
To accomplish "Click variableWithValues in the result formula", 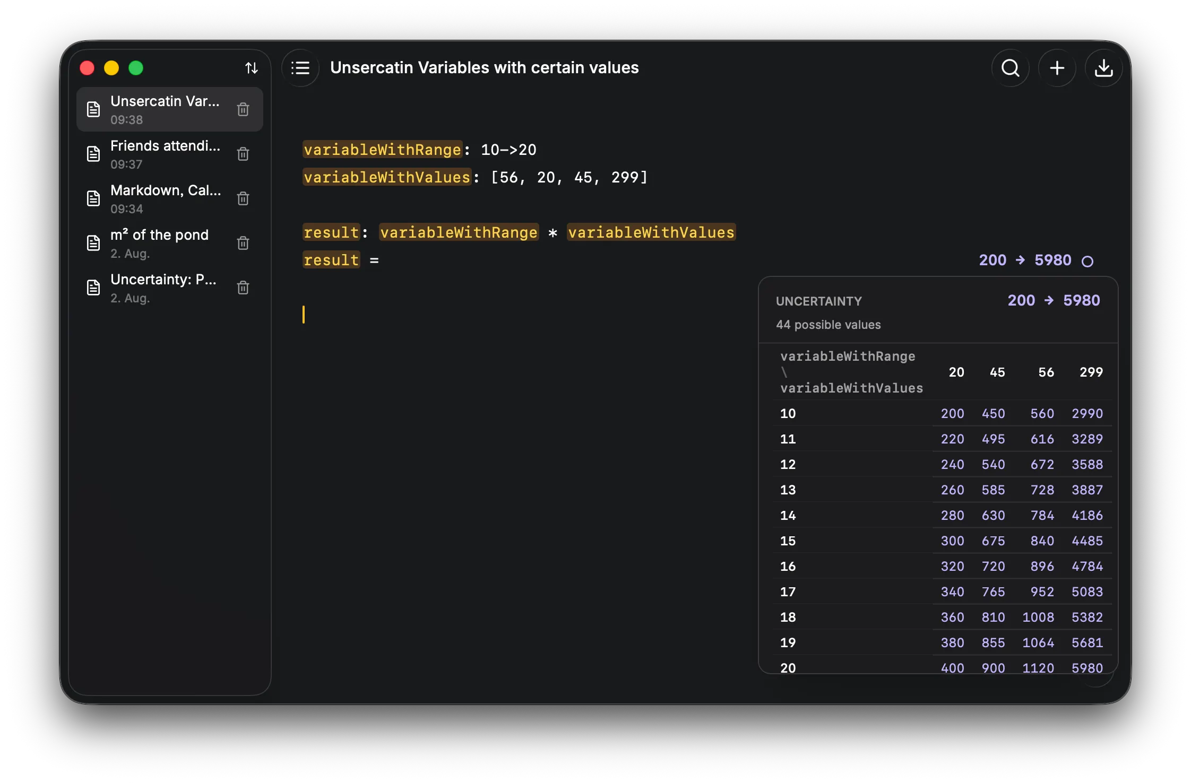I will click(x=651, y=232).
